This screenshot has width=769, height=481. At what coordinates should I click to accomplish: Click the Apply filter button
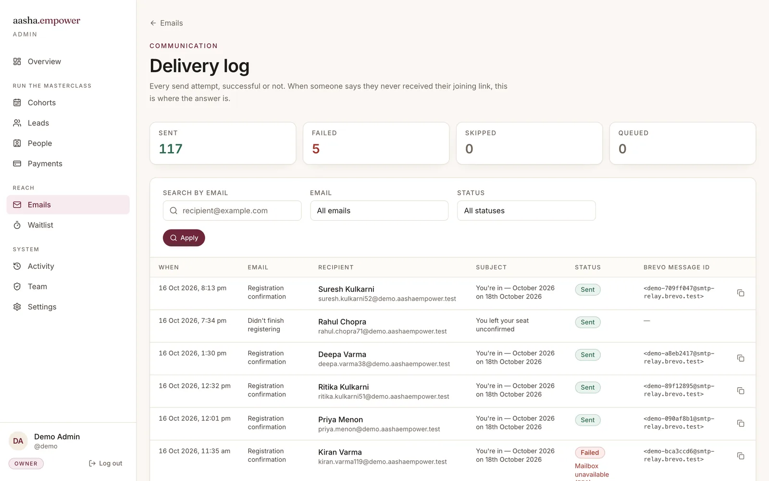184,238
